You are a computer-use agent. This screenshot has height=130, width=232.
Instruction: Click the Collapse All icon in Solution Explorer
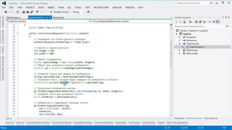200,22
